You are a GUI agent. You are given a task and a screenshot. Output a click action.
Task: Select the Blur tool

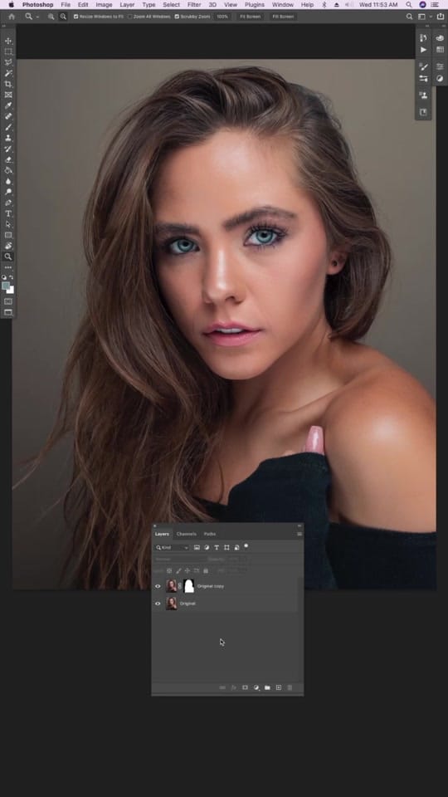(x=8, y=181)
